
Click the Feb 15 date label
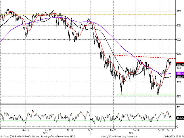[161, 130]
